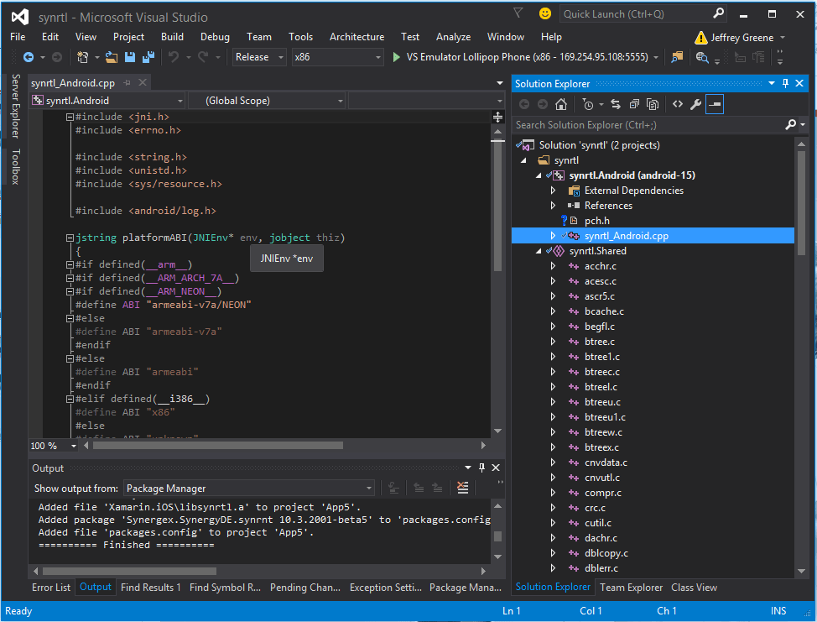Select btree.c in the Solution Explorer

[599, 342]
